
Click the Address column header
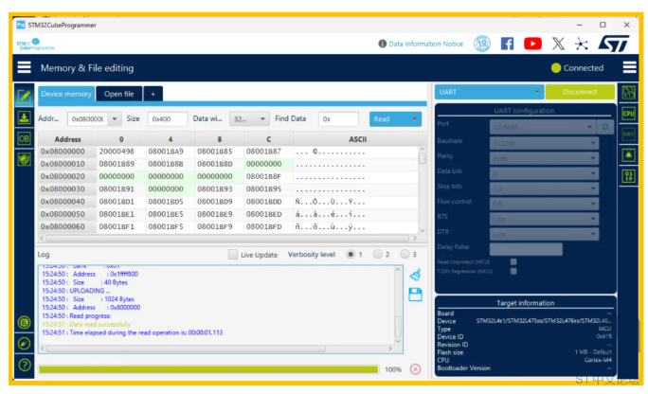(x=68, y=139)
